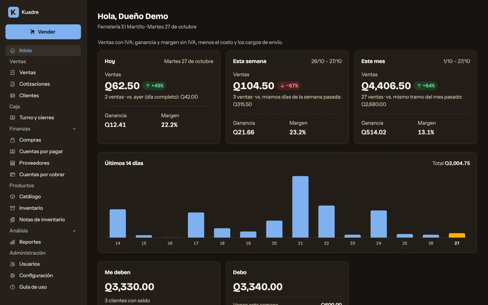Open Inventario from the sidebar

click(x=43, y=208)
